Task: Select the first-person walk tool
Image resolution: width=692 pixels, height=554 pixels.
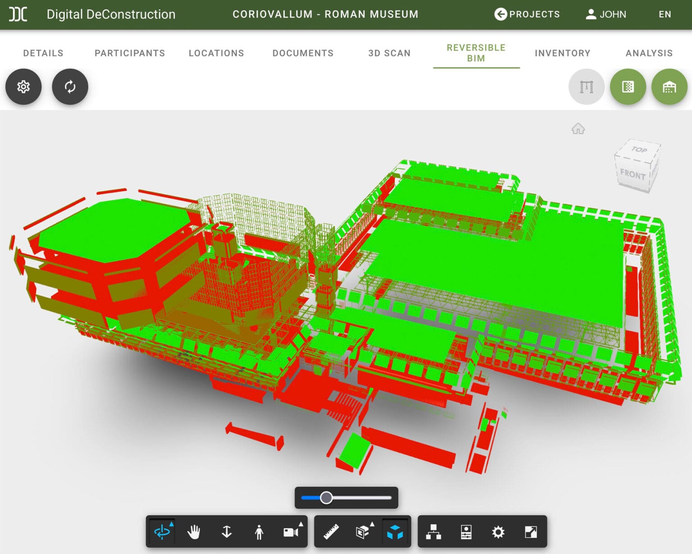Action: tap(259, 531)
